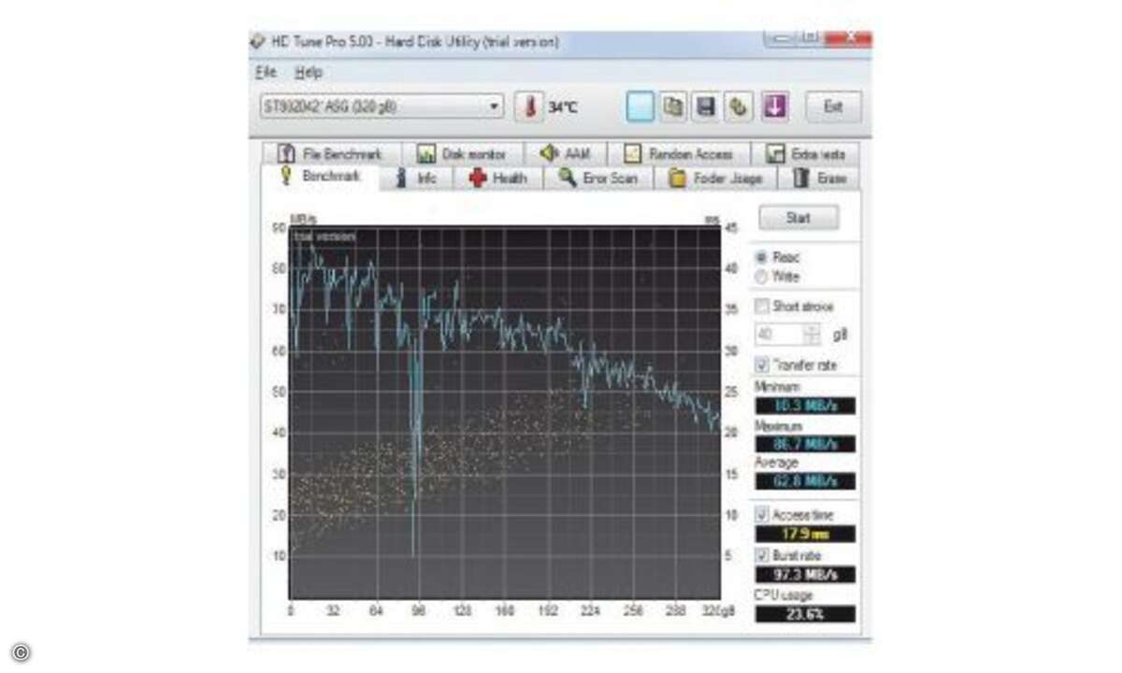Image resolution: width=1122 pixels, height=673 pixels.
Task: Switch to the File Benchmark tab
Action: [x=332, y=154]
